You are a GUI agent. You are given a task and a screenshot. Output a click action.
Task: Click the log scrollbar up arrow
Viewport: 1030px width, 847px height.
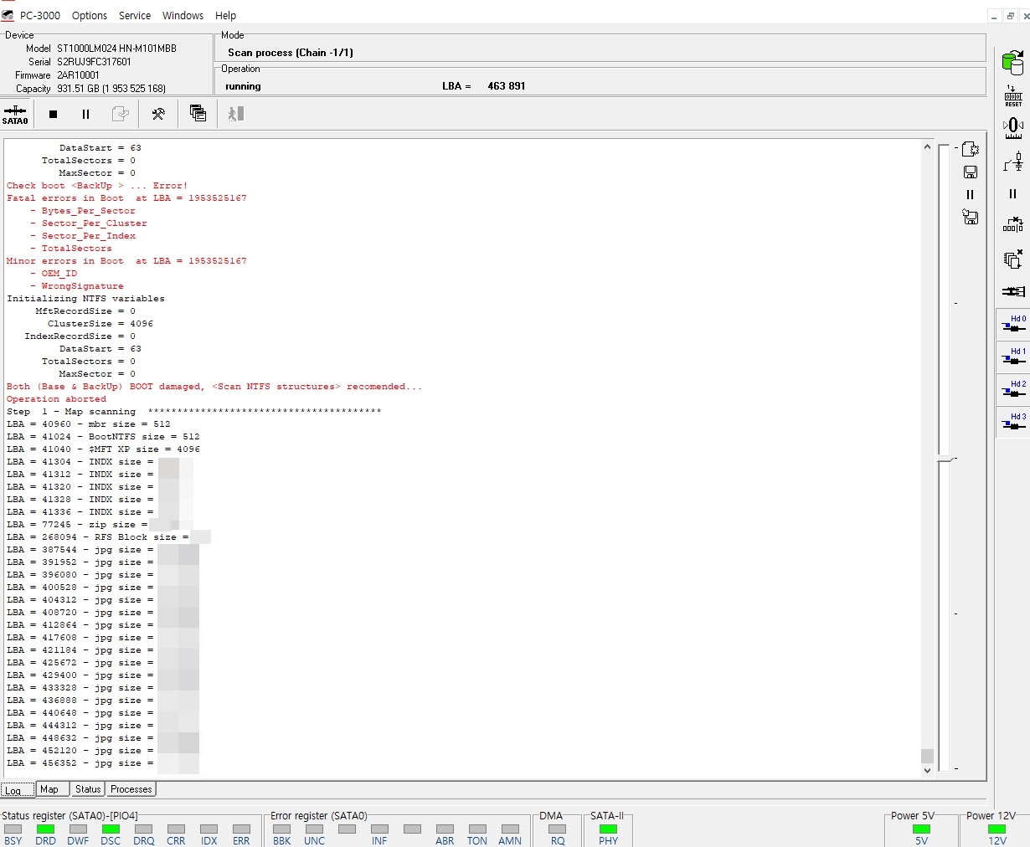tap(927, 147)
